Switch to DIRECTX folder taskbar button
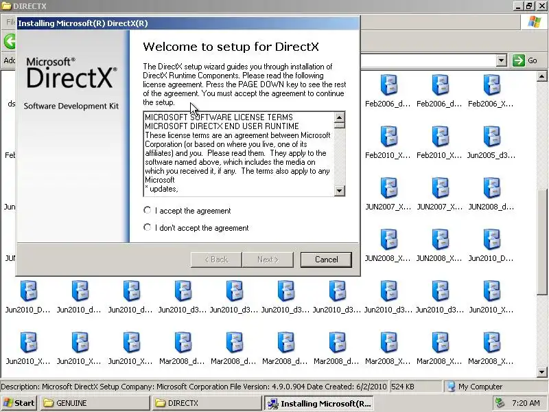Image resolution: width=549 pixels, height=412 pixels. tap(207, 403)
